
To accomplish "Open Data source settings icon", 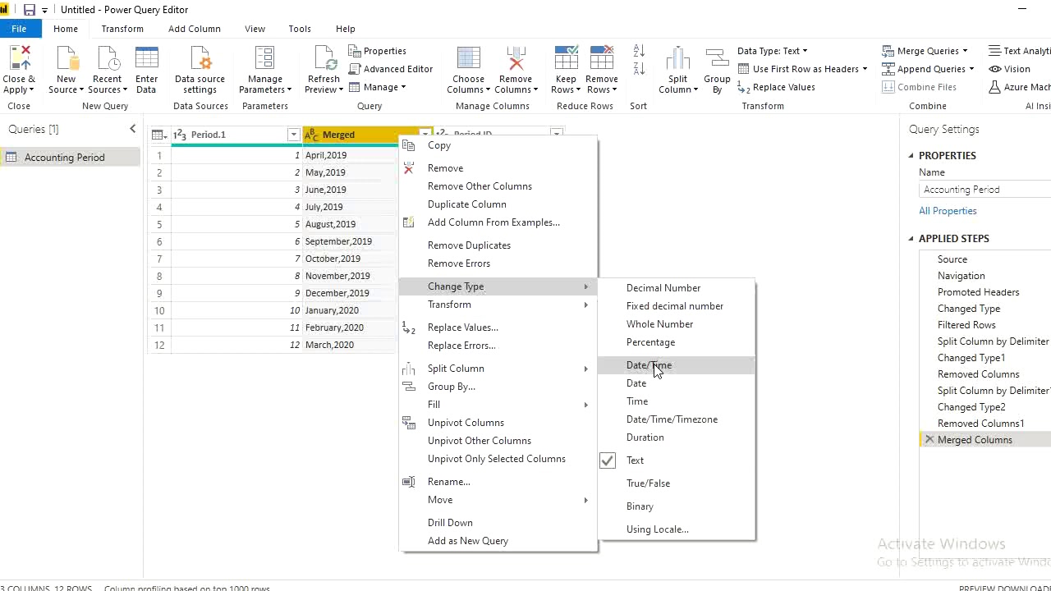I will coord(200,60).
